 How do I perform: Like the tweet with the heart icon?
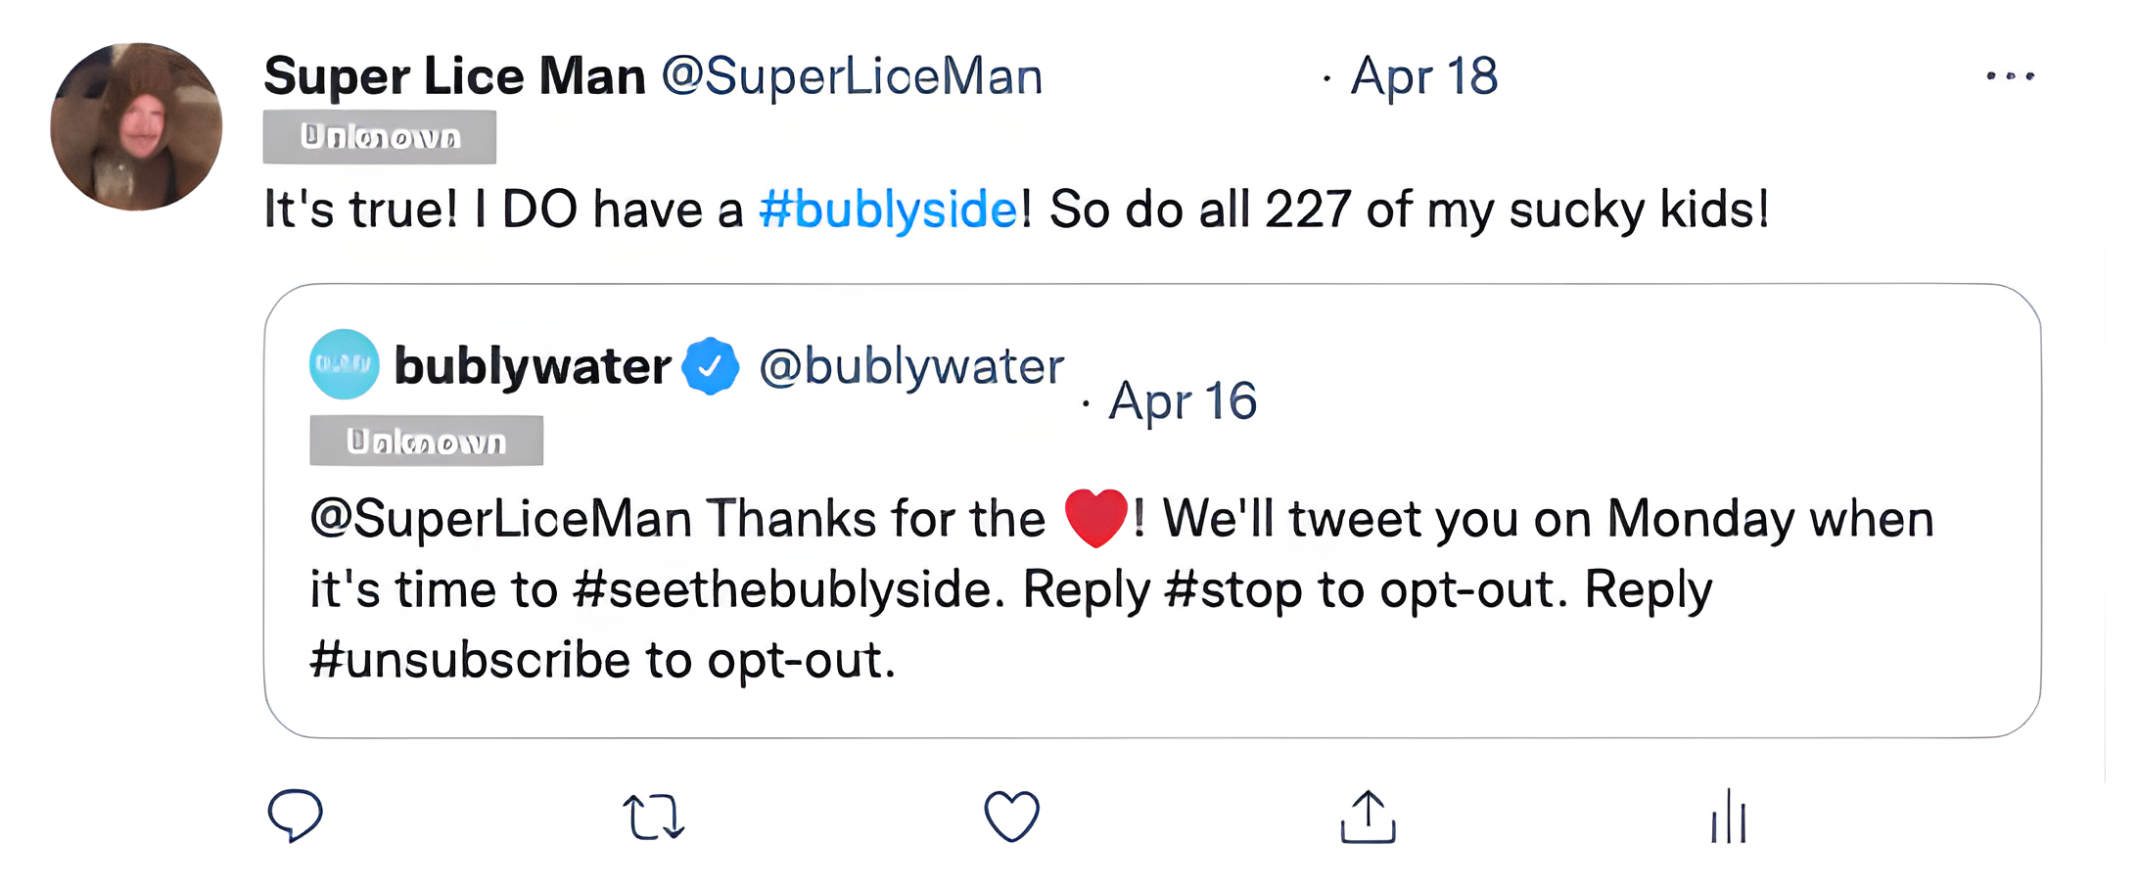pos(1011,817)
